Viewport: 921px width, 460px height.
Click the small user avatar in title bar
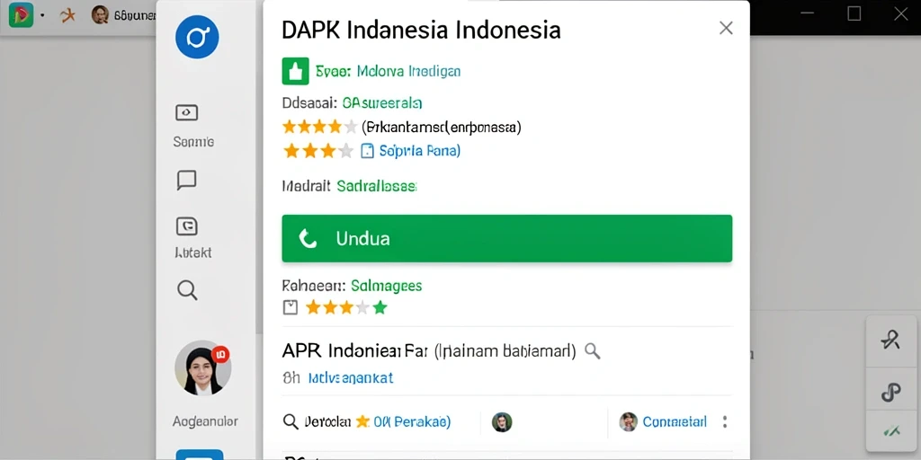[x=100, y=15]
